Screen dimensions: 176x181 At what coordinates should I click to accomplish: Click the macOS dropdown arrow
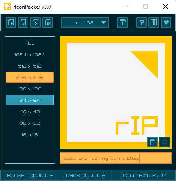point(103,22)
